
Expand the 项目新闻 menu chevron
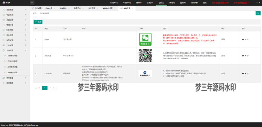tap(26, 15)
